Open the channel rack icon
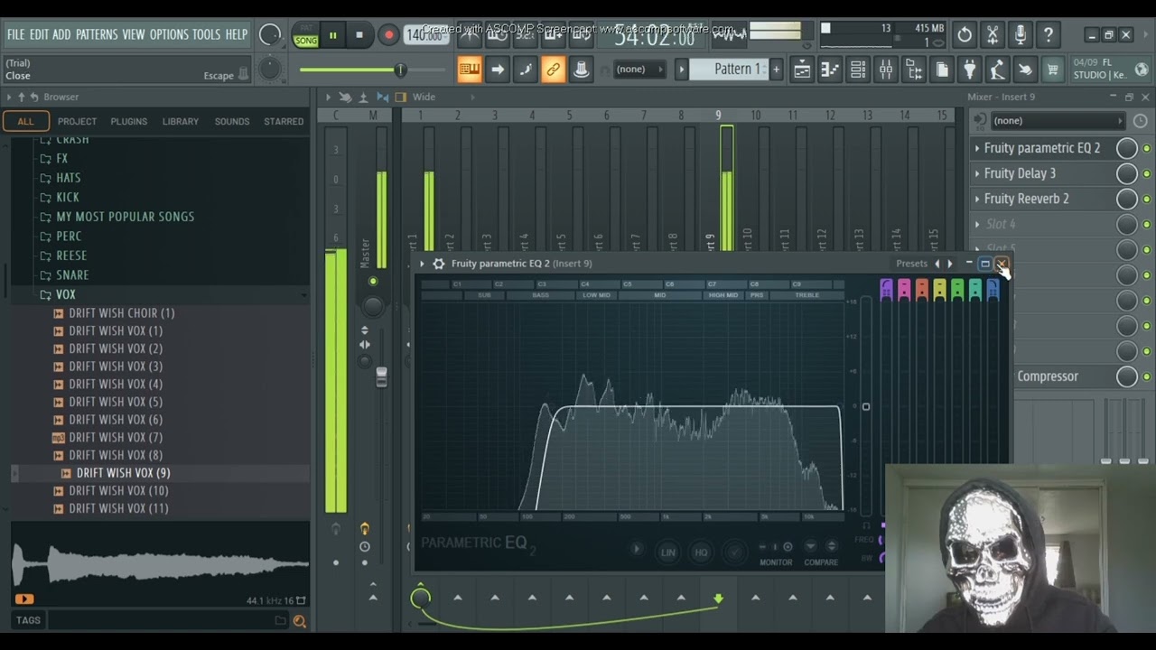 tap(858, 70)
